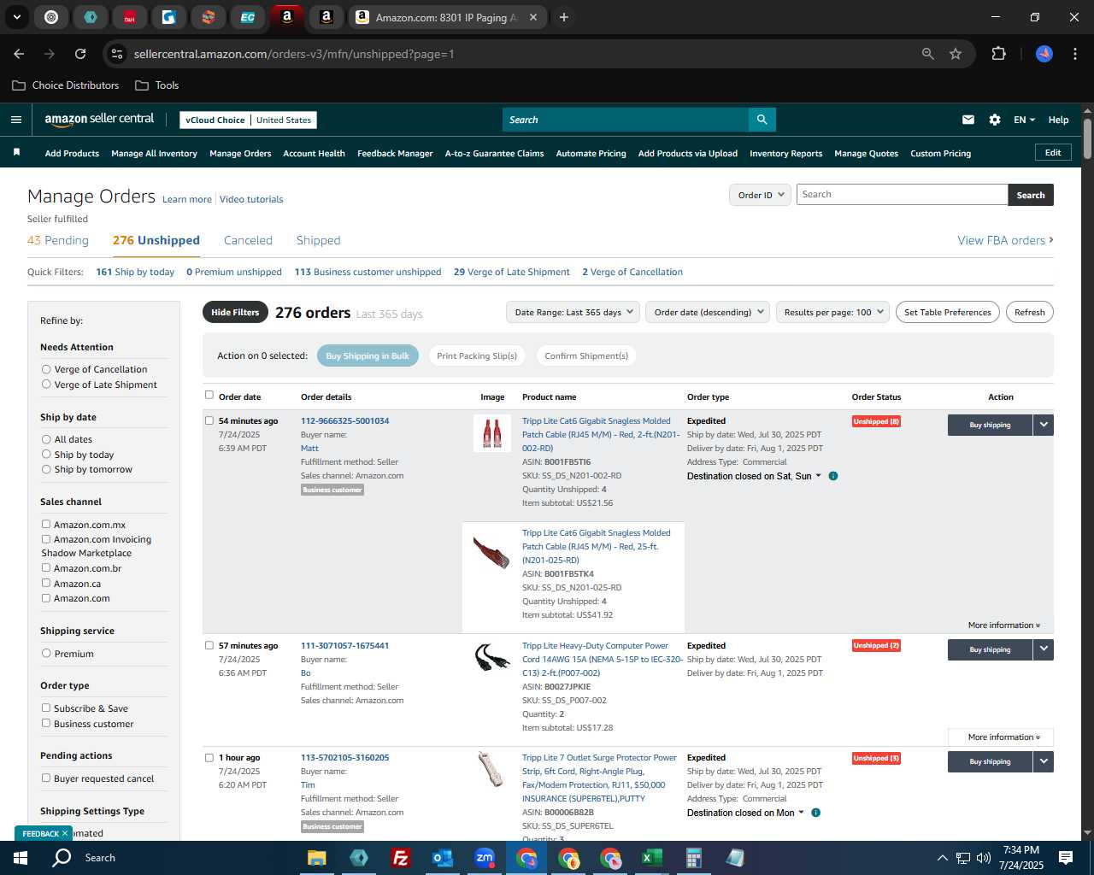
Task: Open Zoom from the taskbar
Action: (485, 858)
